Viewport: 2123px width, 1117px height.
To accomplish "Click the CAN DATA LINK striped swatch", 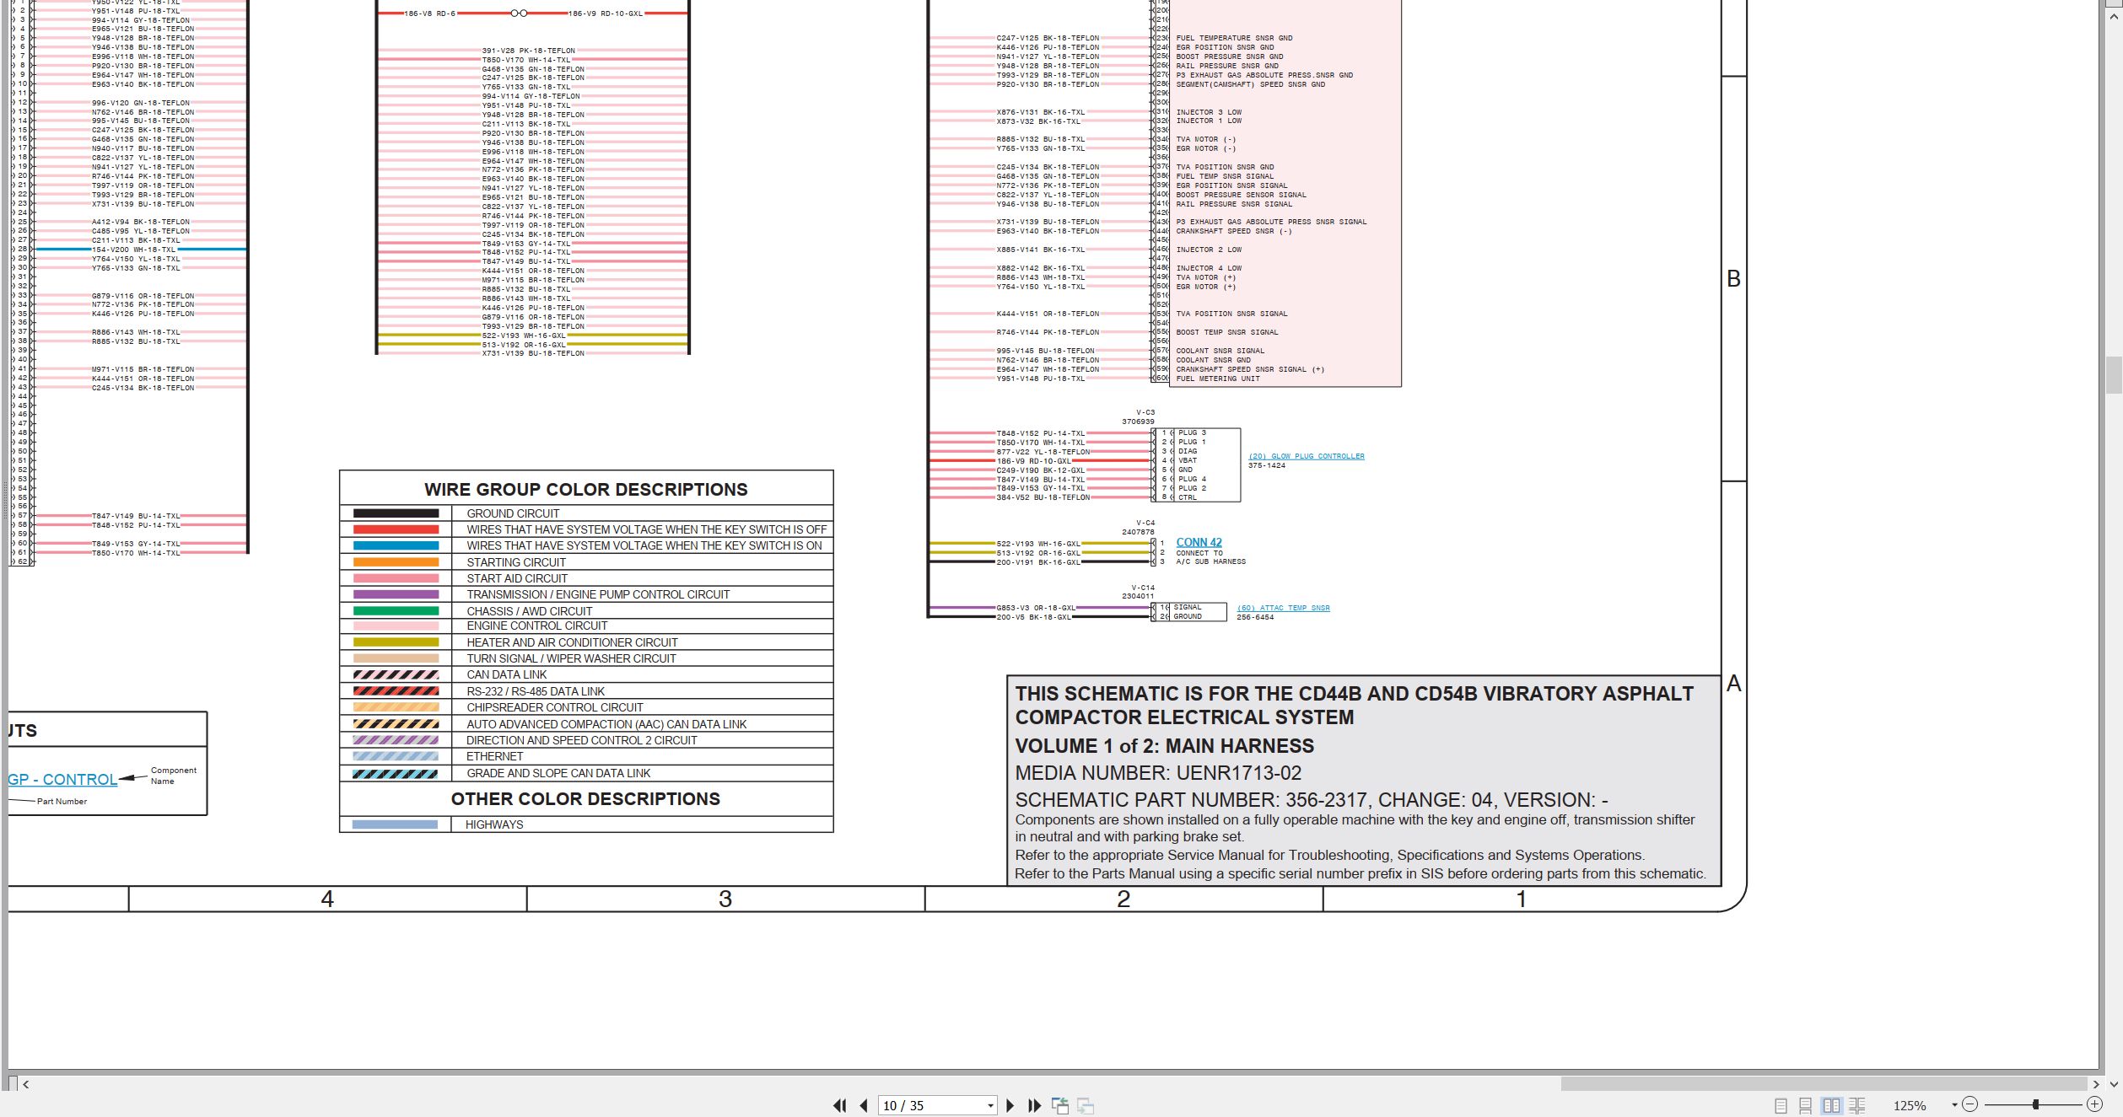I will click(396, 674).
